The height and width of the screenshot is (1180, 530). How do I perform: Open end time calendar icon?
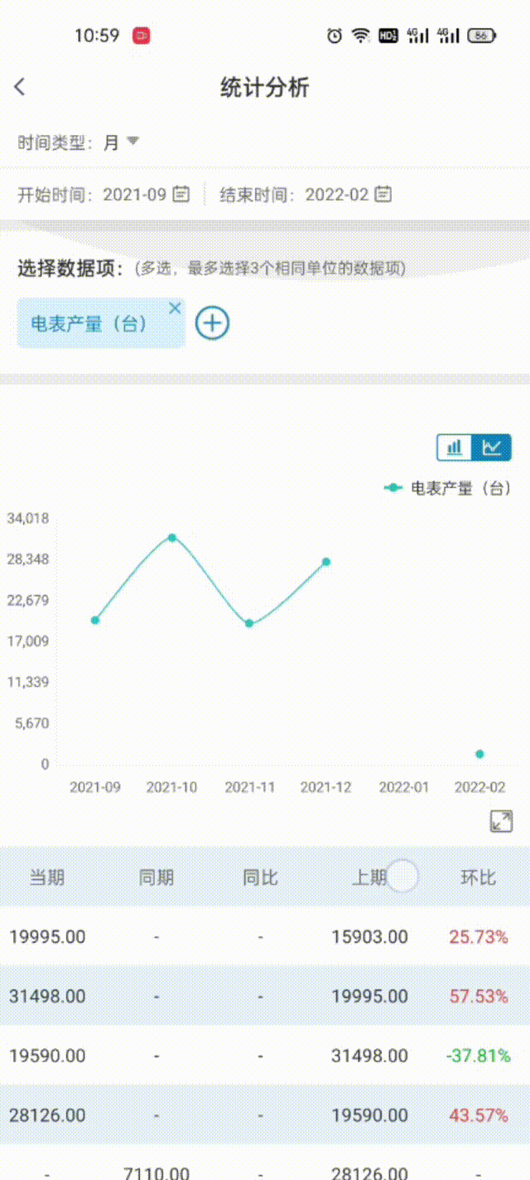coord(383,194)
